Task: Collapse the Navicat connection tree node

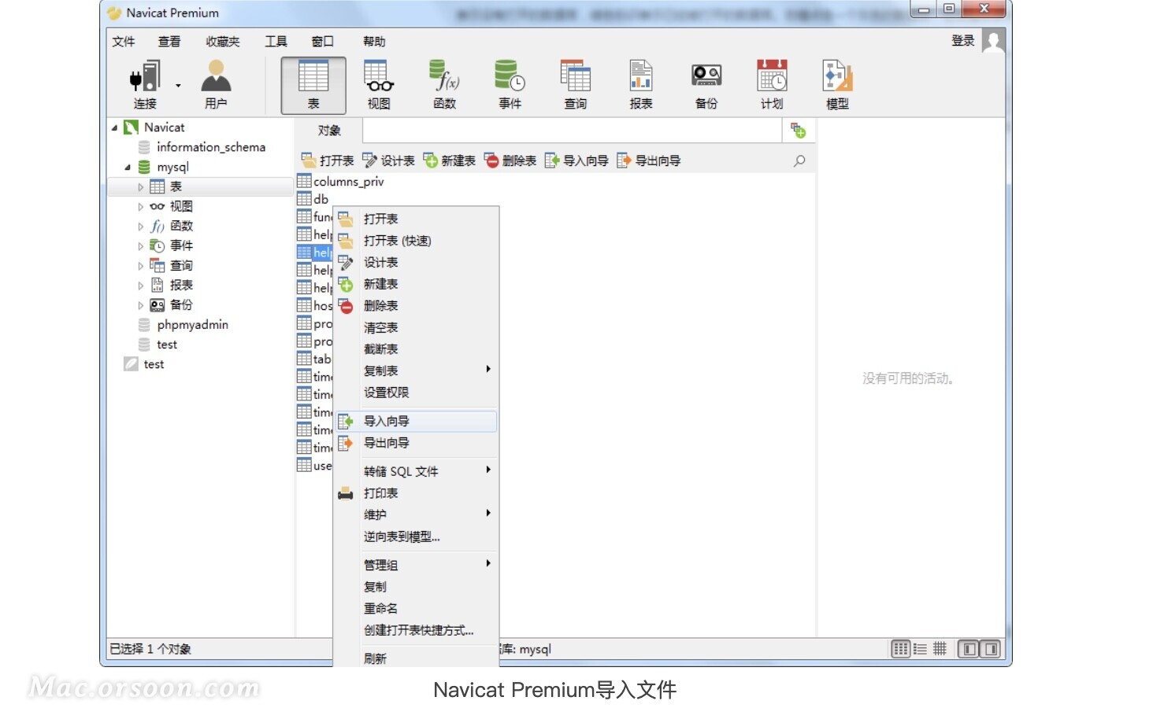Action: pos(114,127)
